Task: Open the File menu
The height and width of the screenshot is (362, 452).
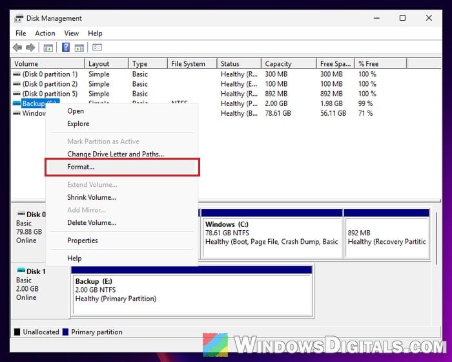Action: [x=21, y=33]
